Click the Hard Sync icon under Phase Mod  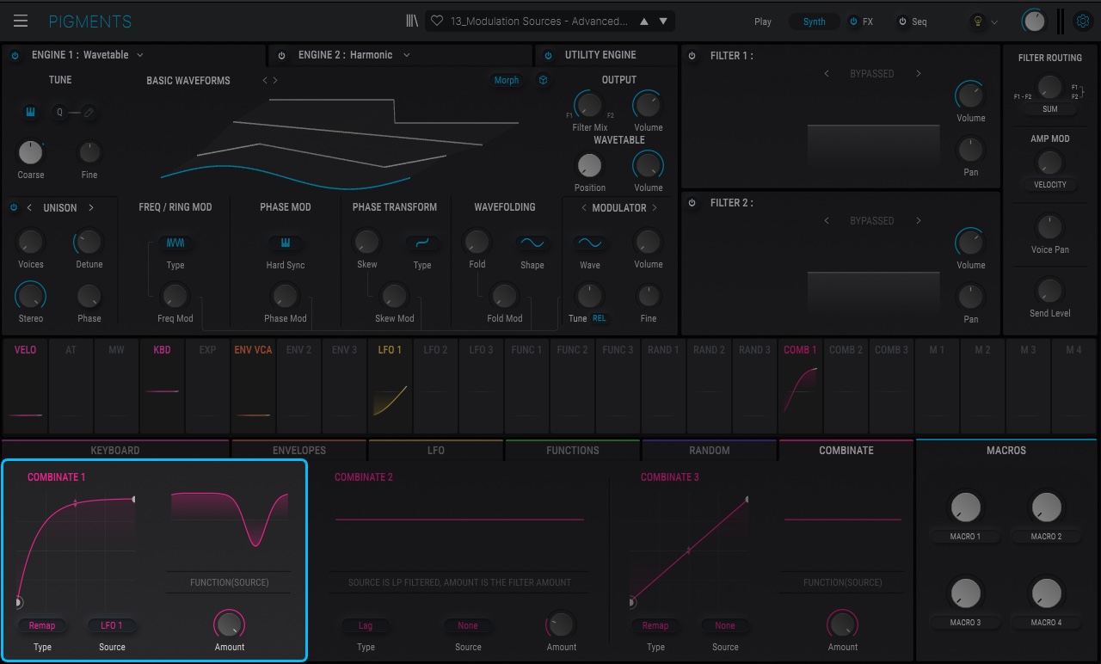coord(286,243)
